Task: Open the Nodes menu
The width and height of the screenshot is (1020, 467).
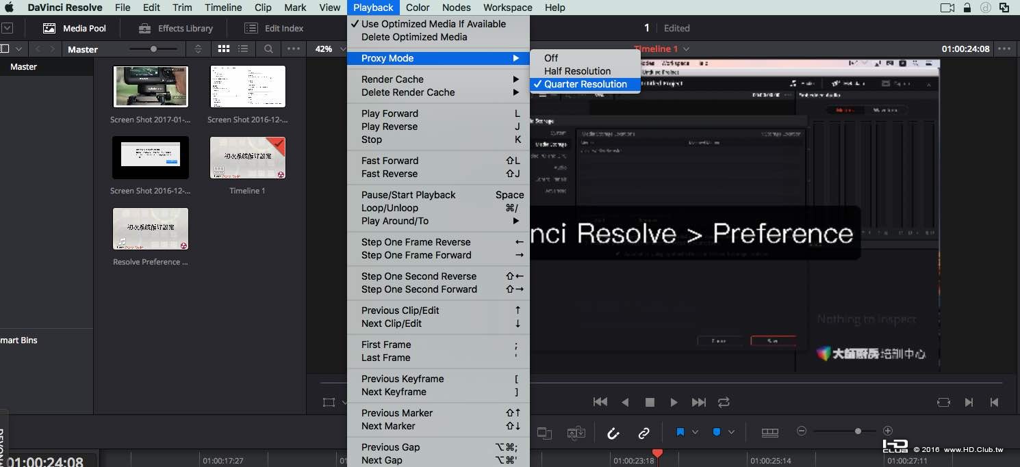Action: 457,8
